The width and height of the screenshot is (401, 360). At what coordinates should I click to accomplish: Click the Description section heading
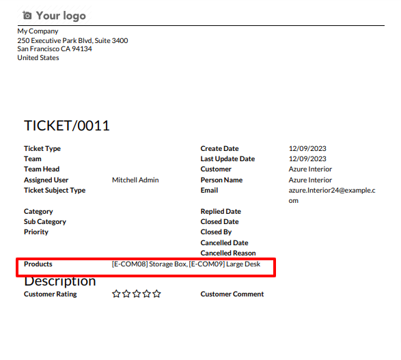pyautogui.click(x=60, y=281)
